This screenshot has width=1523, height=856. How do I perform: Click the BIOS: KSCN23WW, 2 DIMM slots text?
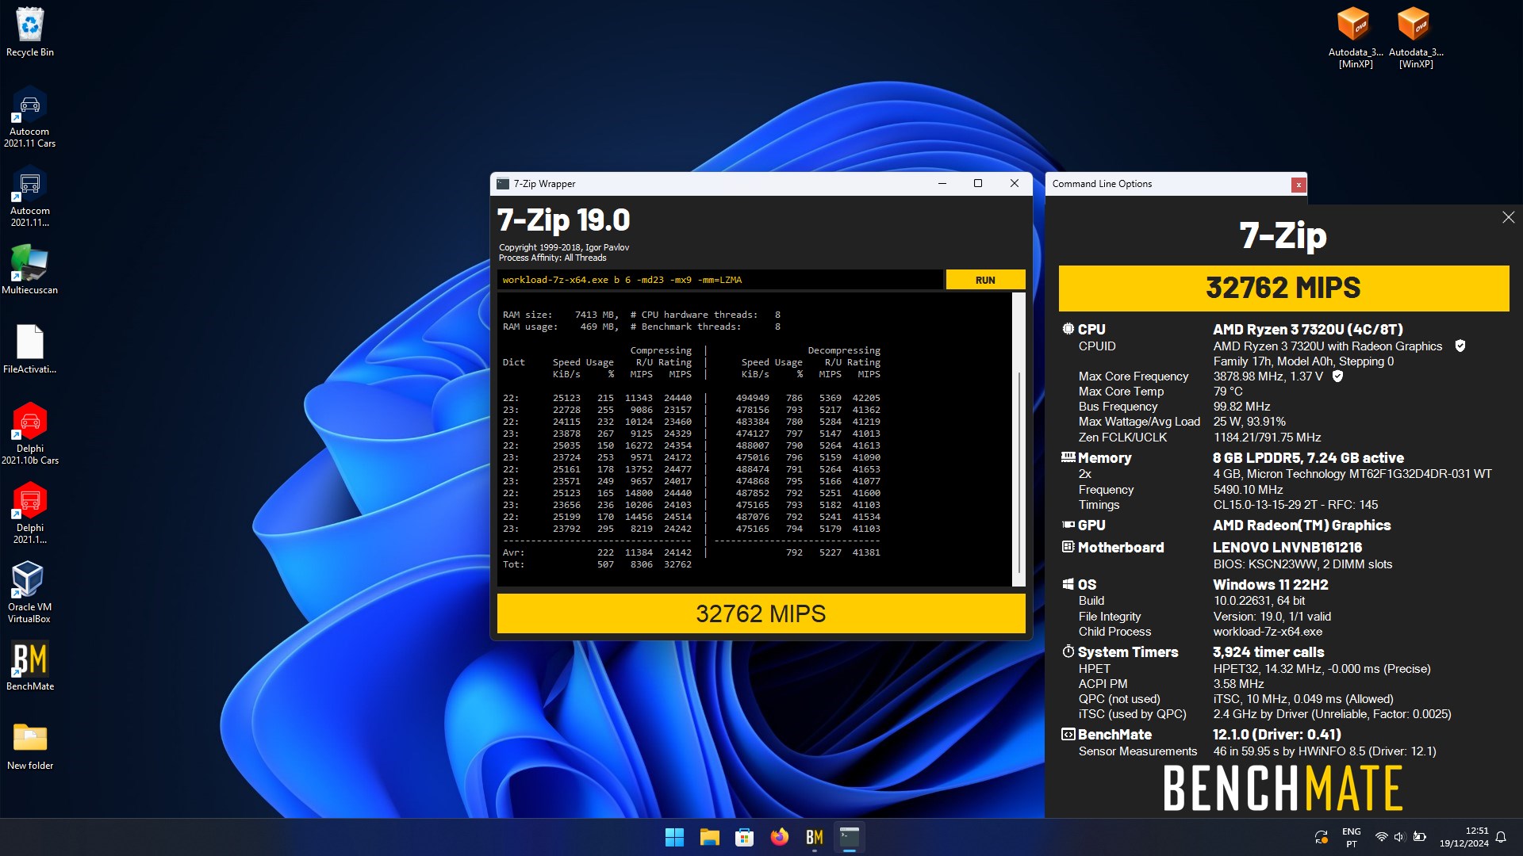[x=1302, y=564]
